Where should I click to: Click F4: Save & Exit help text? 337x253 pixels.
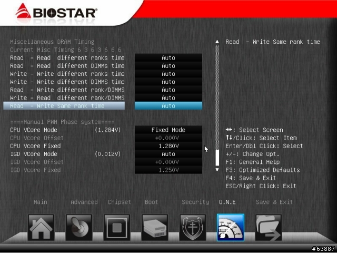point(251,178)
